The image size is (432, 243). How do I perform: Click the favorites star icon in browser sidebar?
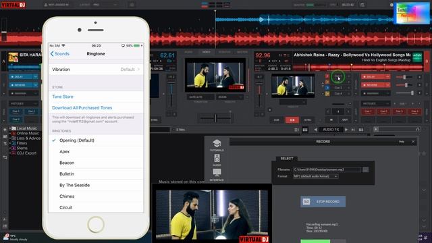point(5,130)
